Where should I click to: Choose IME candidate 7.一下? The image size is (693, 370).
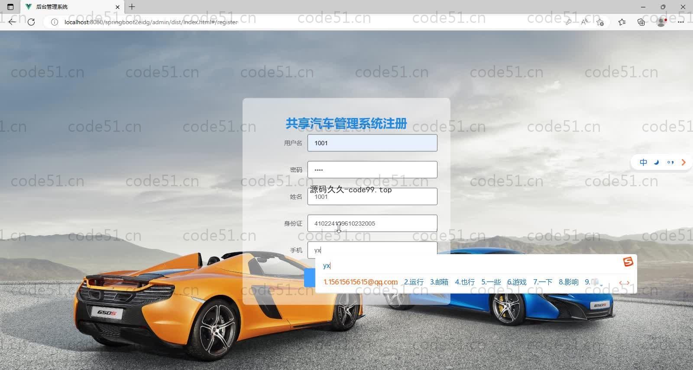click(x=543, y=282)
